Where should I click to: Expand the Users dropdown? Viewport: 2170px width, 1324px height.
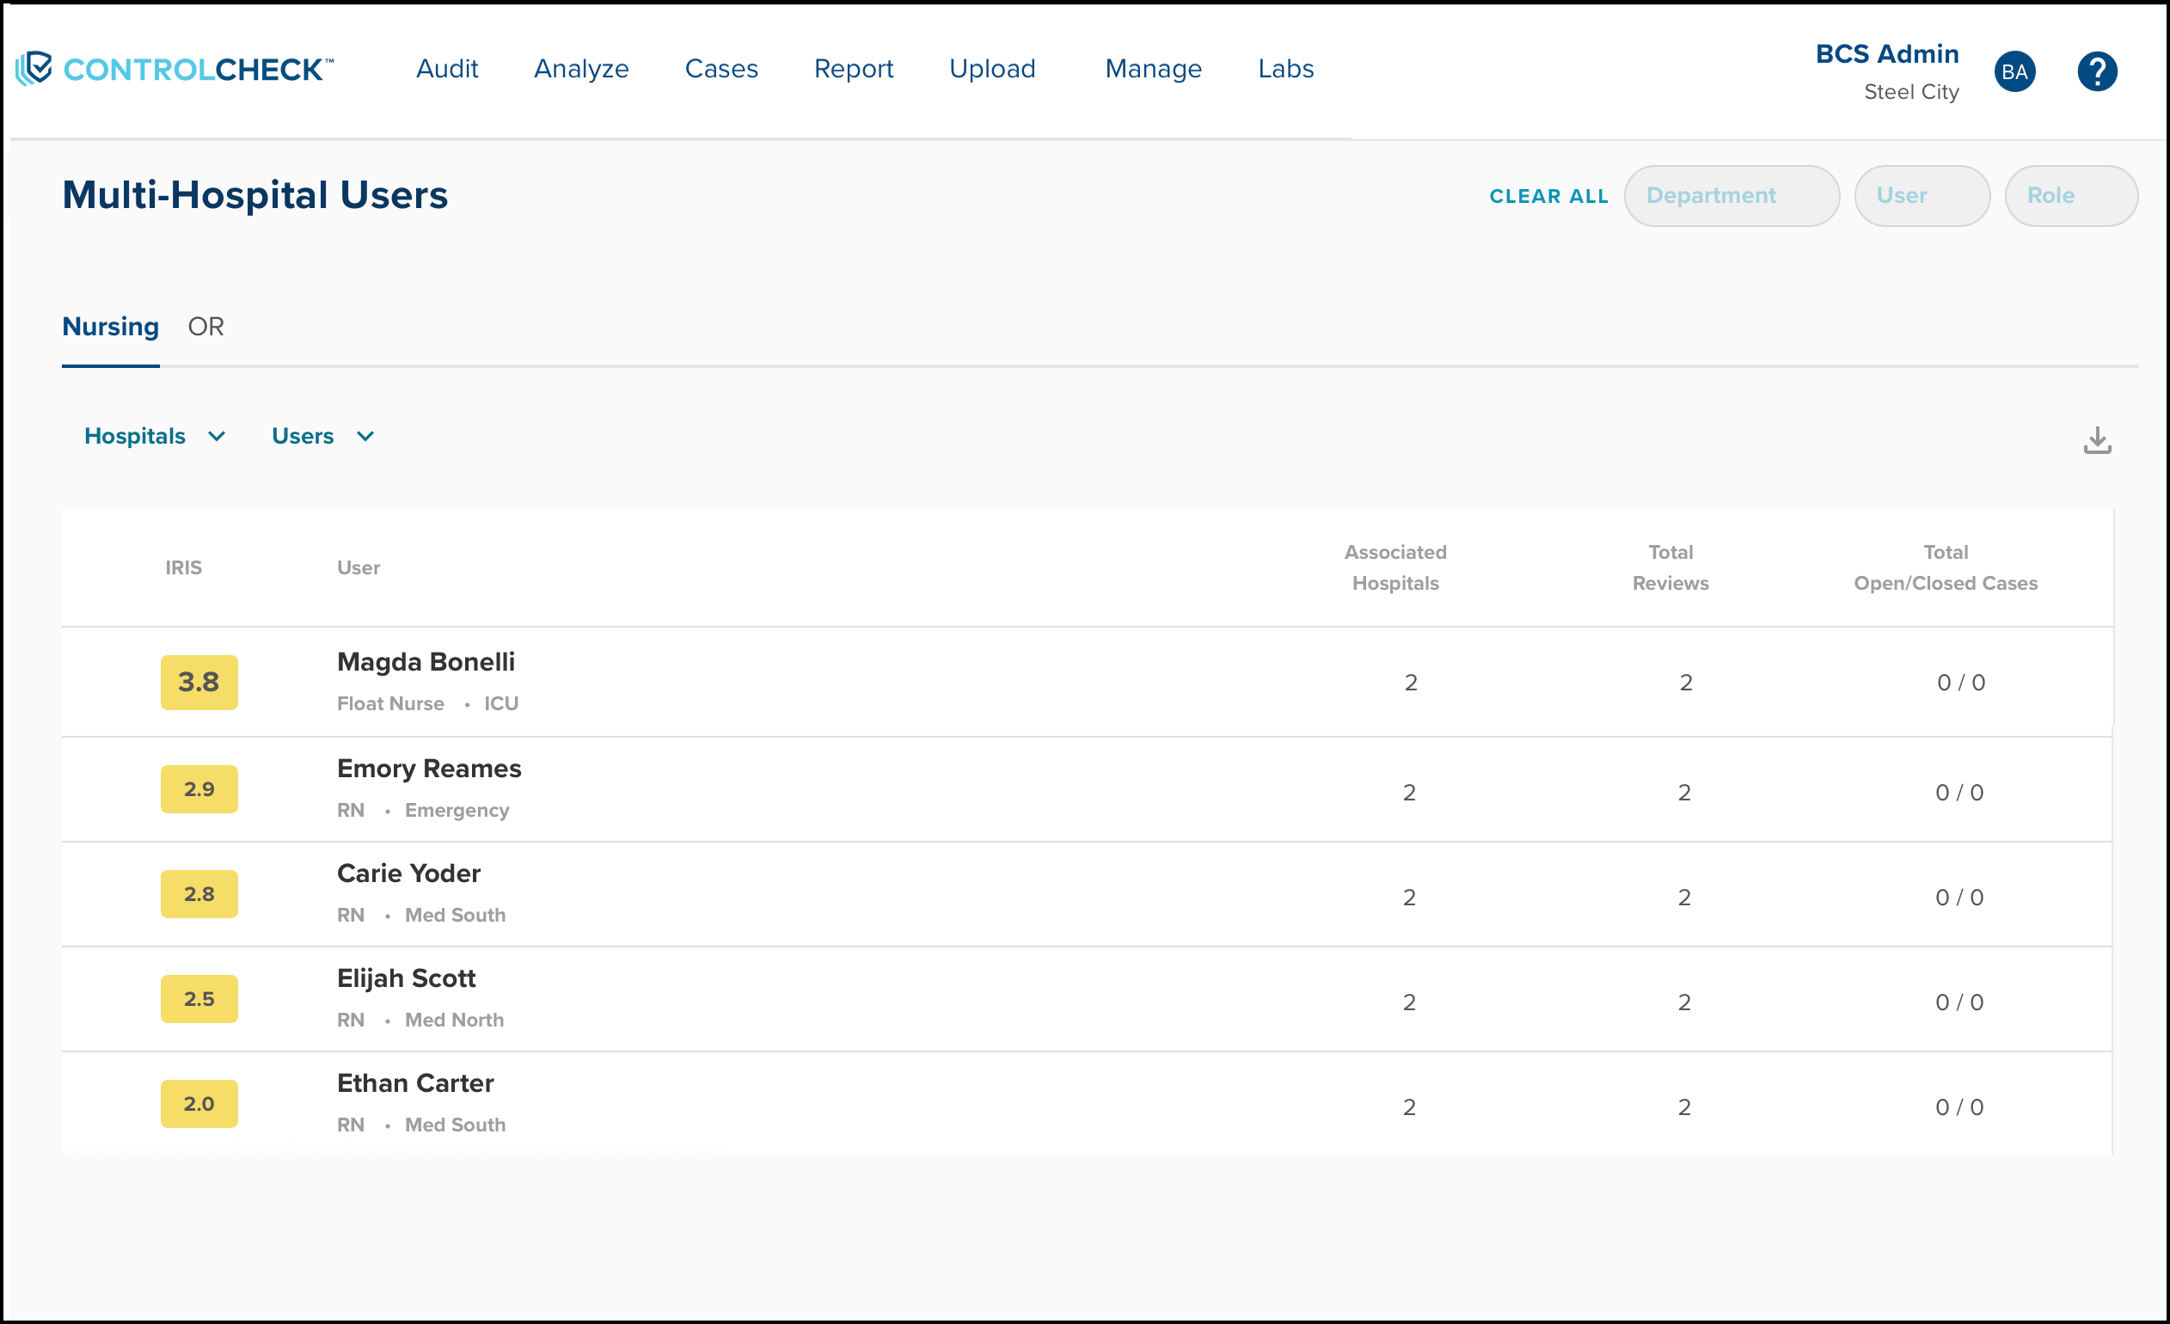click(322, 436)
